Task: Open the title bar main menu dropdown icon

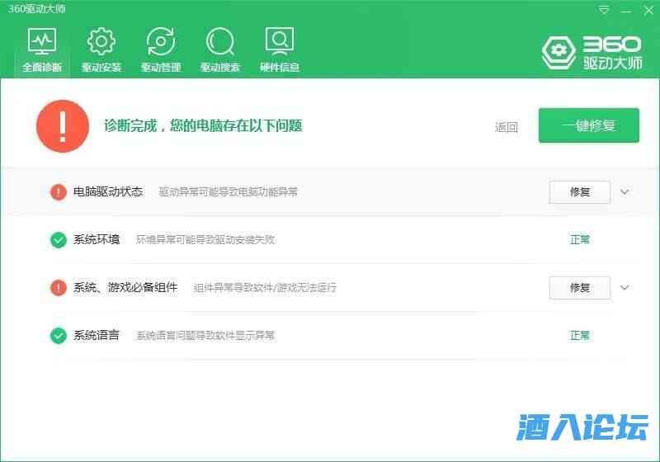Action: coord(605,11)
